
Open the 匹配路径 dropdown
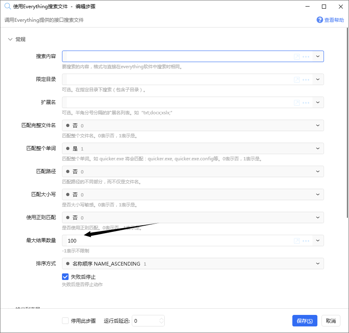click(x=193, y=171)
